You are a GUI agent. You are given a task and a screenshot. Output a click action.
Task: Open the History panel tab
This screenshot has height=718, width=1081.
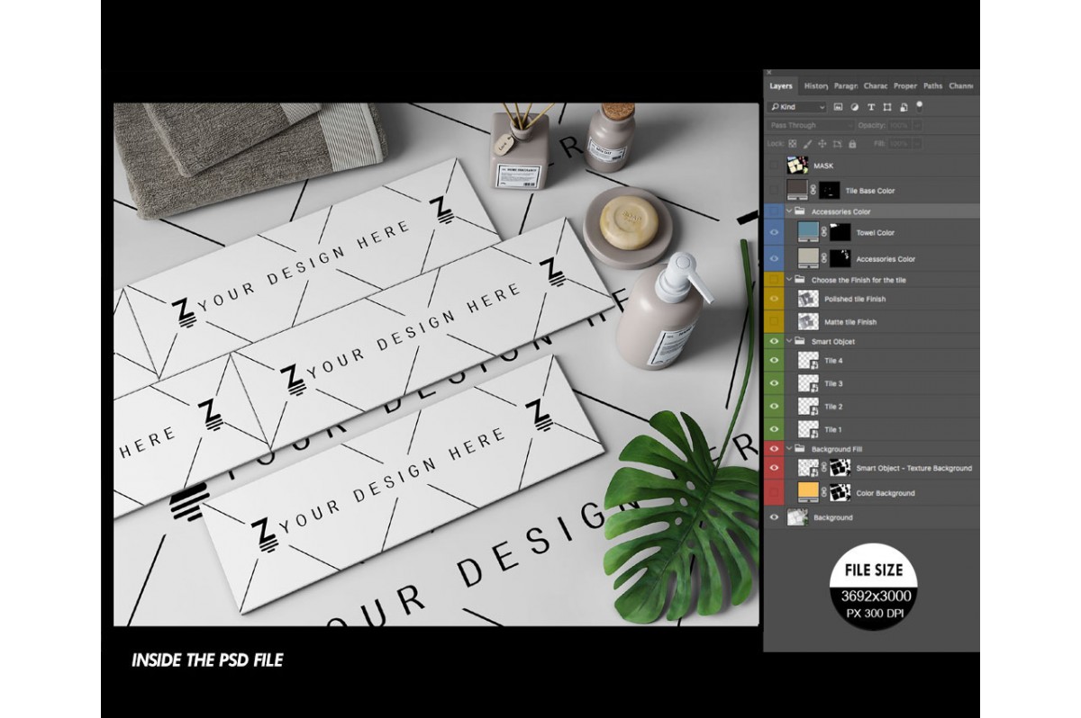816,86
